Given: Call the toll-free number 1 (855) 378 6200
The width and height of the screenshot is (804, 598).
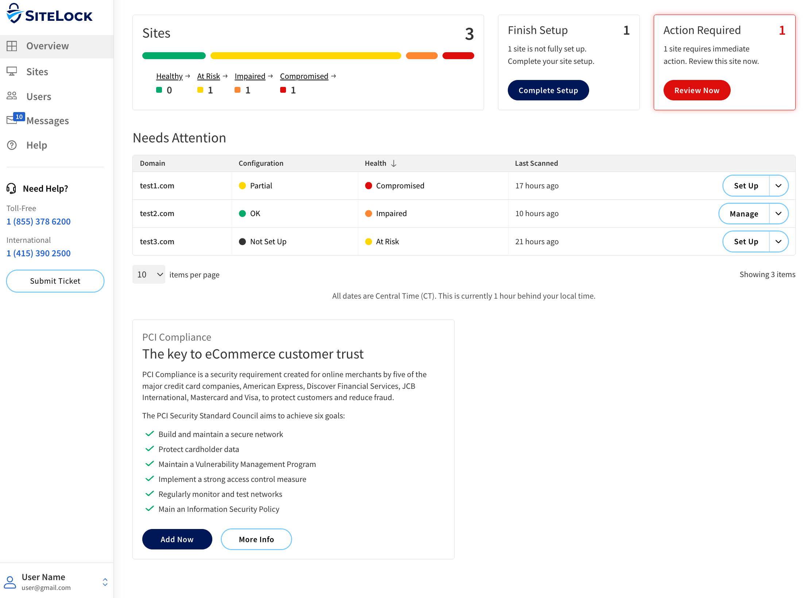Looking at the screenshot, I should (x=39, y=222).
